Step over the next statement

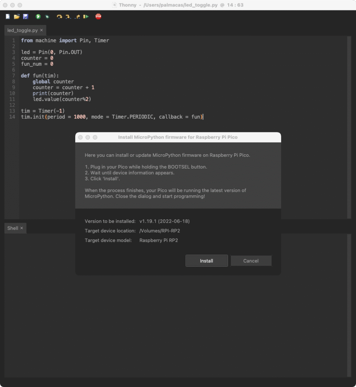[x=59, y=16]
